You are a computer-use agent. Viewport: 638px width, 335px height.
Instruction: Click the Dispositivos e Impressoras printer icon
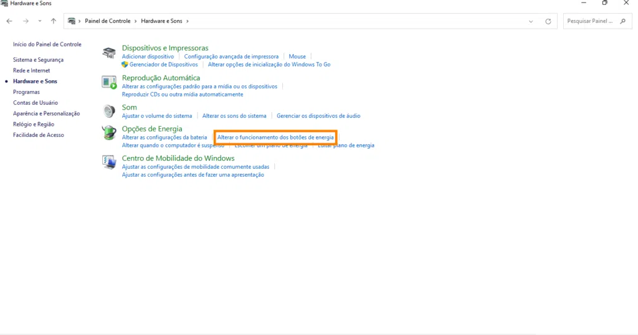(x=110, y=54)
